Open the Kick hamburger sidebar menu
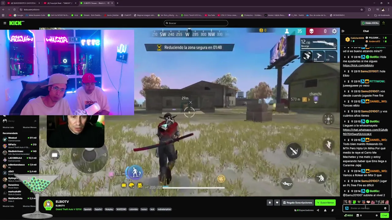This screenshot has width=392, height=220. tap(5, 23)
